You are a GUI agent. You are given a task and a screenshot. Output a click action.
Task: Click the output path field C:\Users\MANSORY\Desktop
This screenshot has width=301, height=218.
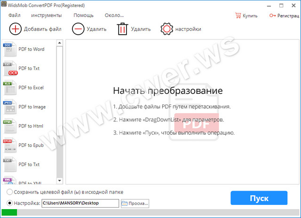80,203
